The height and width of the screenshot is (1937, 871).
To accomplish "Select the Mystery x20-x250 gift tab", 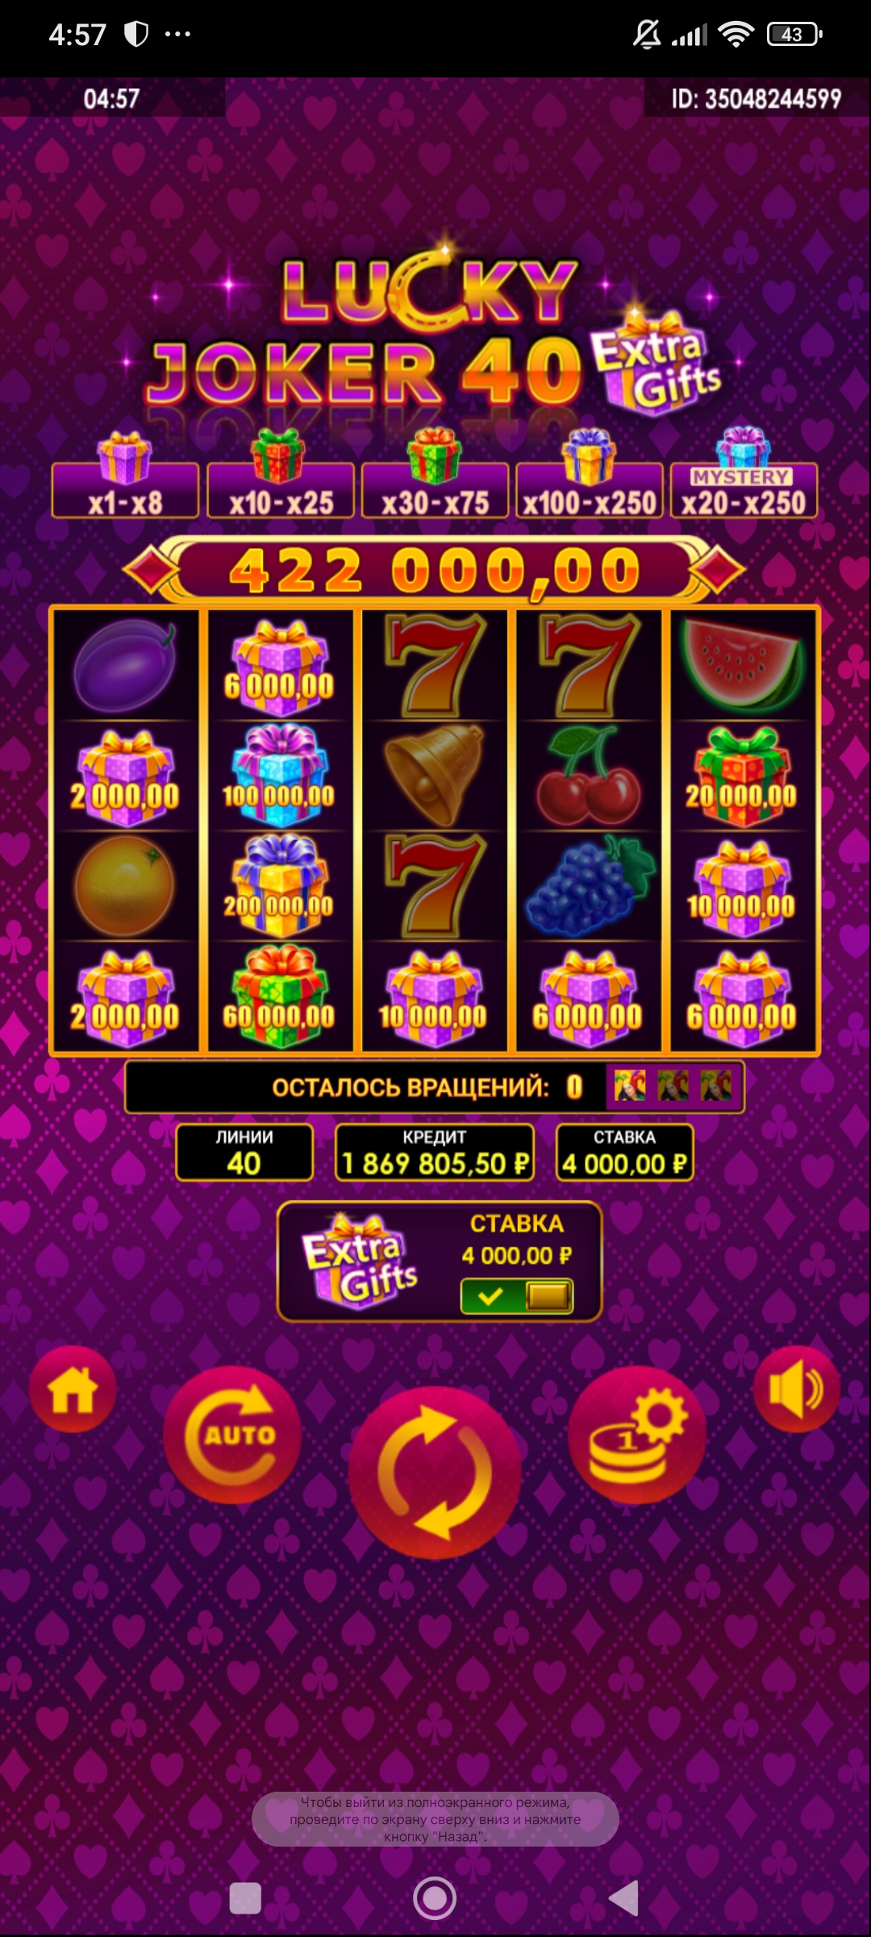I will pos(744,490).
